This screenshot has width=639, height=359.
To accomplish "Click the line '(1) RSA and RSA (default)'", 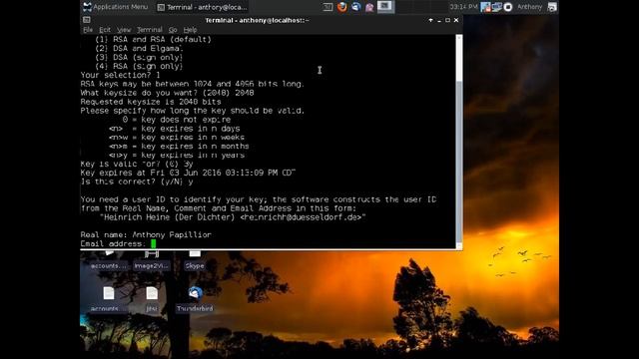I will pyautogui.click(x=153, y=40).
